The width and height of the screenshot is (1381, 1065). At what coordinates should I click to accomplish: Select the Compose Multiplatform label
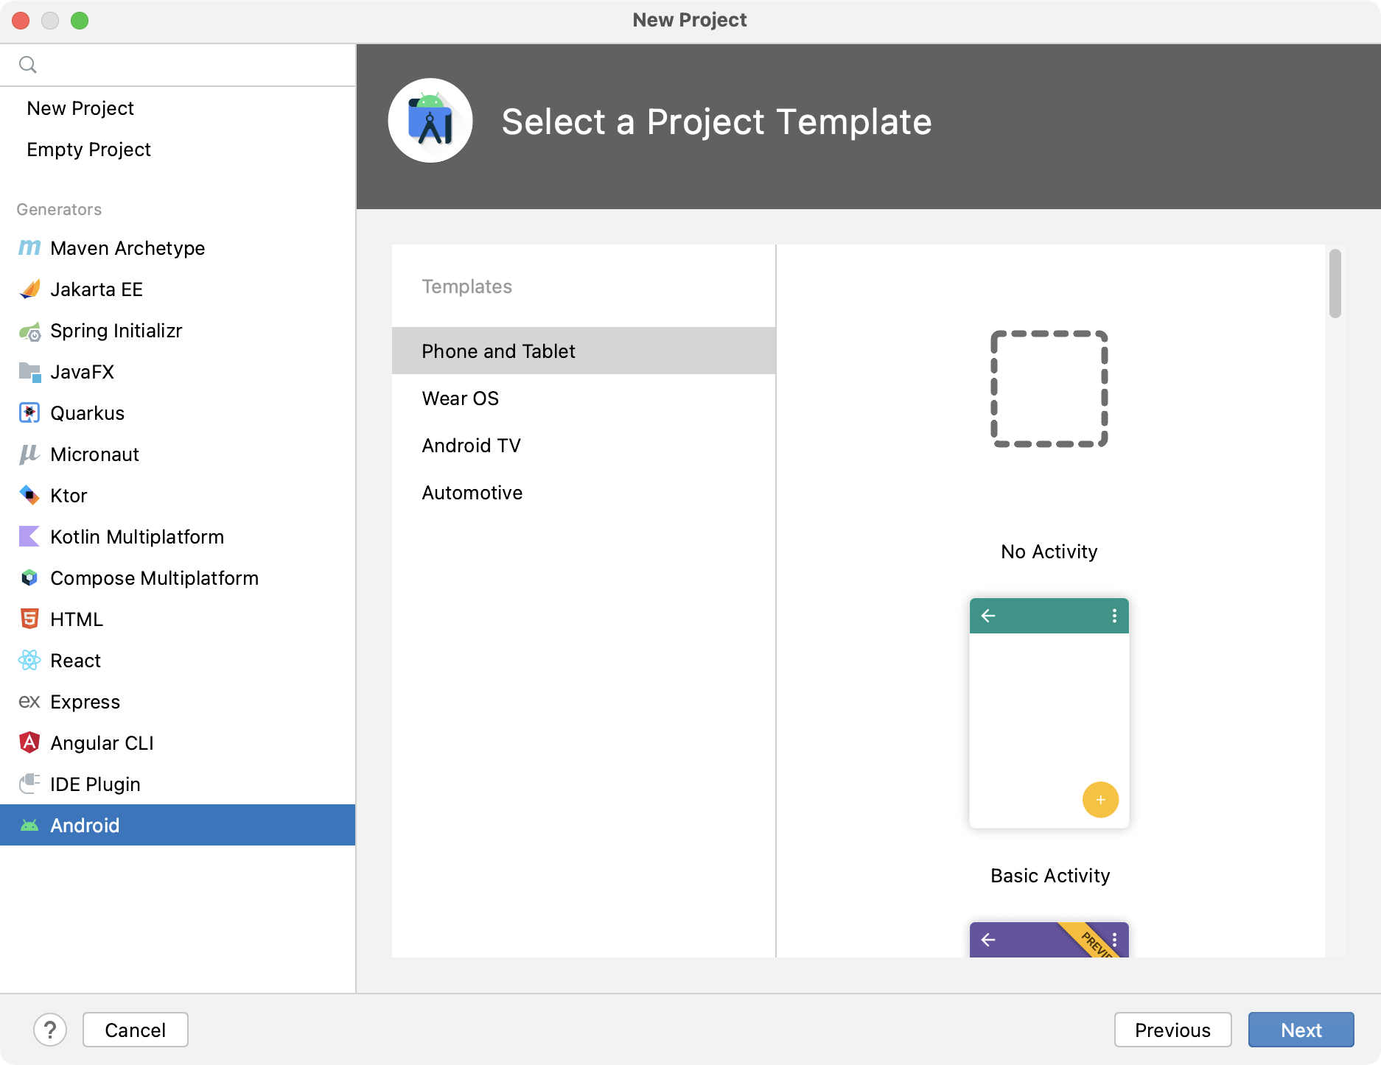coord(154,578)
